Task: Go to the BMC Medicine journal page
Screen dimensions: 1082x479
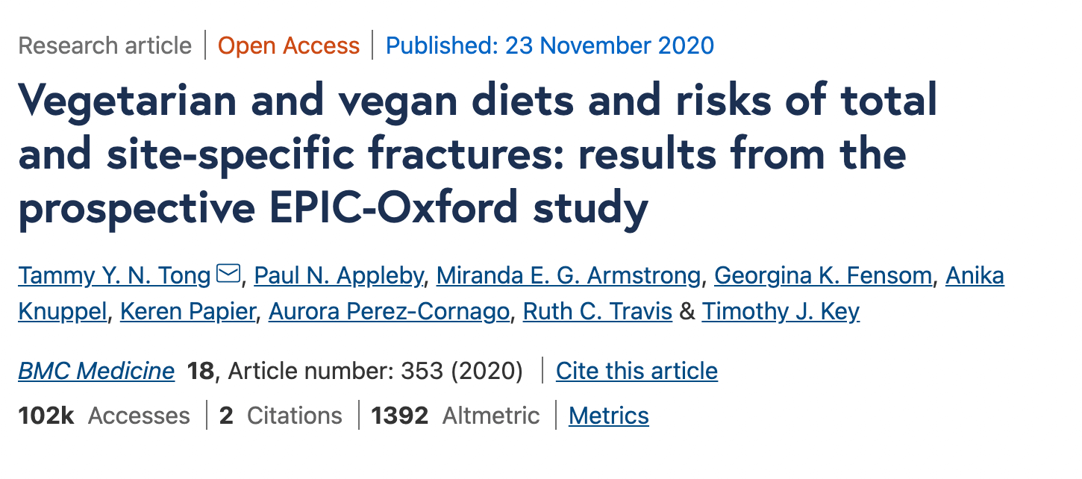Action: (x=96, y=371)
